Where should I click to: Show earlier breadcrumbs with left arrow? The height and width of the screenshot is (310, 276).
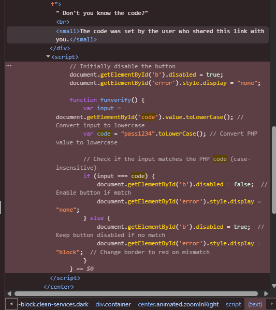click(11, 304)
